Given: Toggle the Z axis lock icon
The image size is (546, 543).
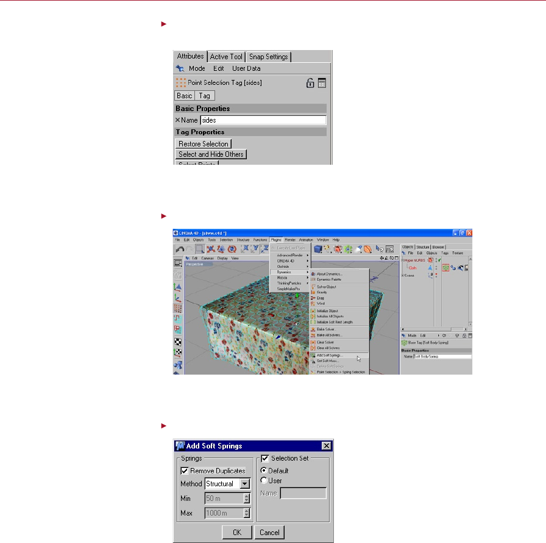Looking at the screenshot, I should pyautogui.click(x=265, y=248).
